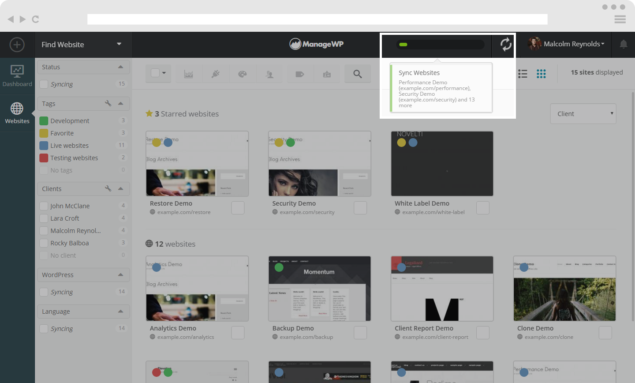
Task: Open the Sync Websites notification popup
Action: (441, 88)
